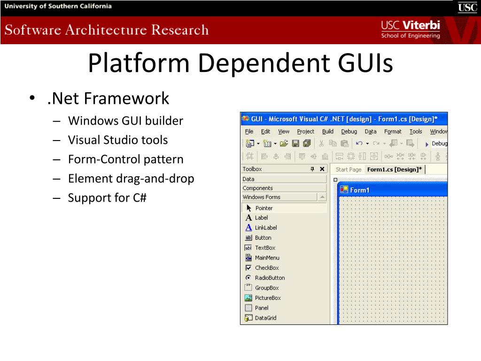
Task: Click the Align Middles layout icon
Action: point(313,157)
